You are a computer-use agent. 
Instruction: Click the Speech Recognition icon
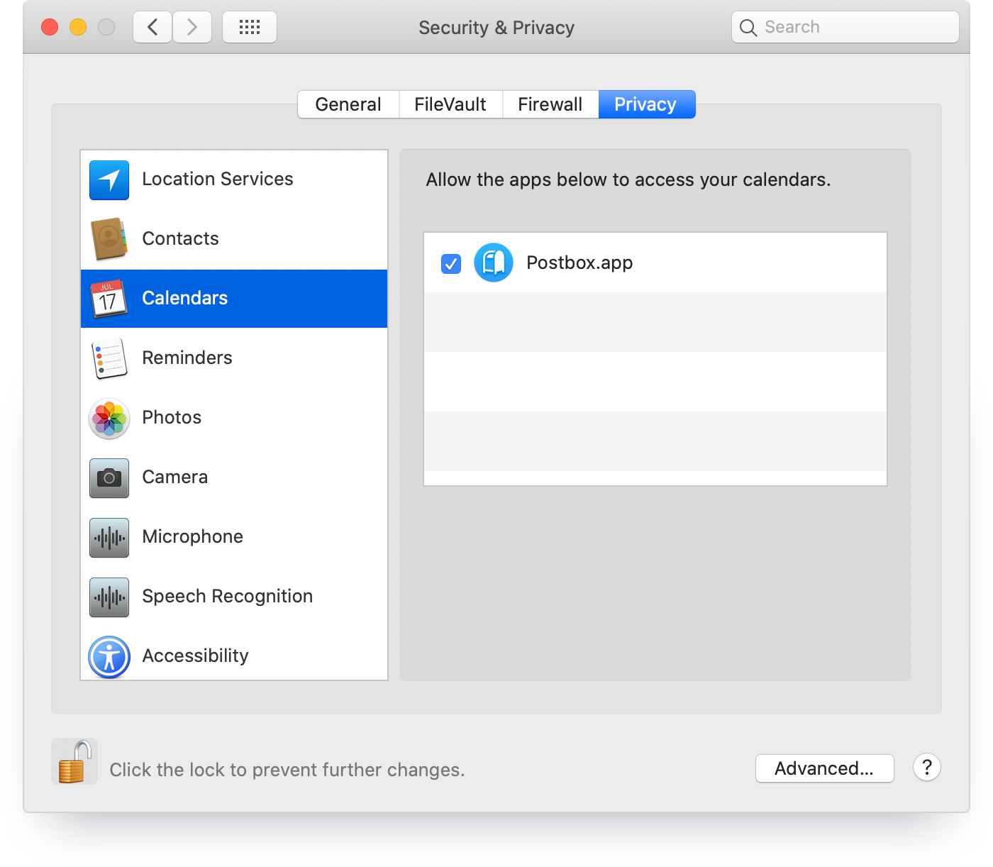coord(109,597)
